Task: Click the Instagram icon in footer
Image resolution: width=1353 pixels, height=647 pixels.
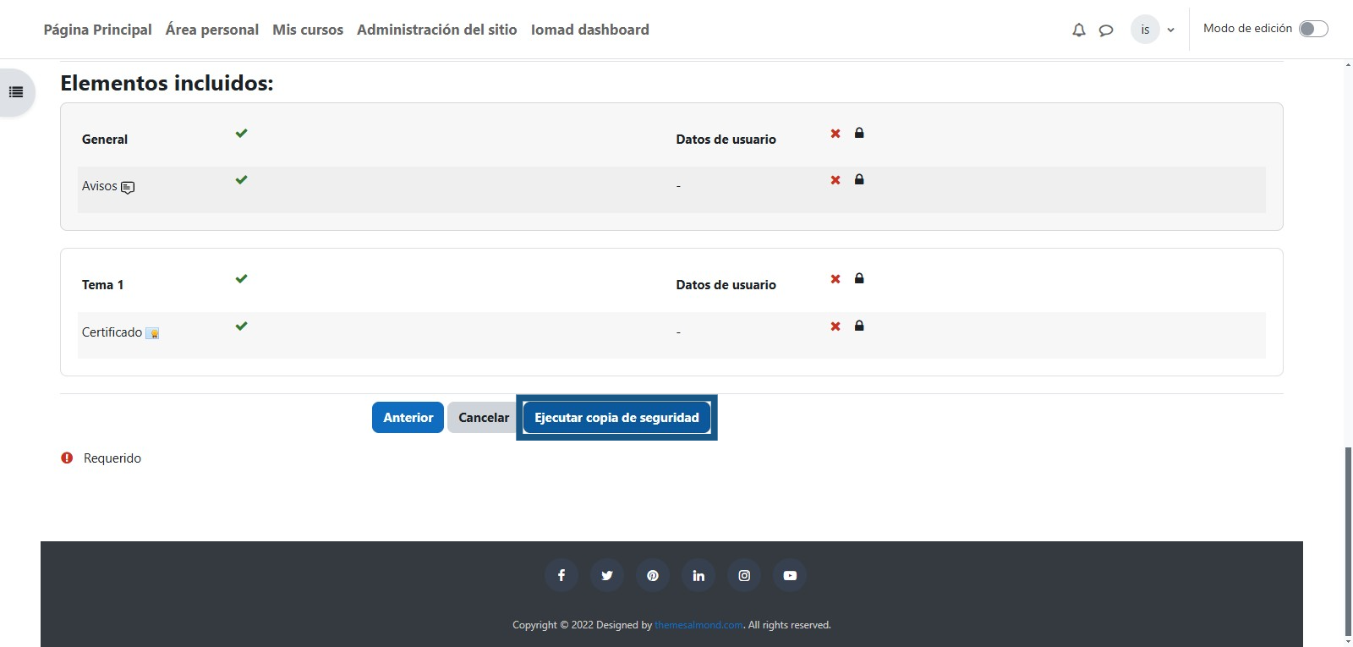Action: pos(744,575)
